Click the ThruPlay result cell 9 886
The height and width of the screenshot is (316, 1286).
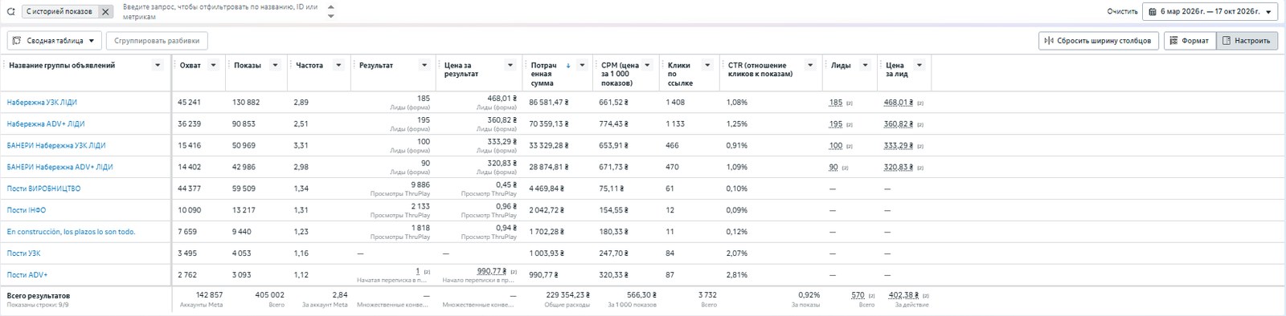(420, 184)
